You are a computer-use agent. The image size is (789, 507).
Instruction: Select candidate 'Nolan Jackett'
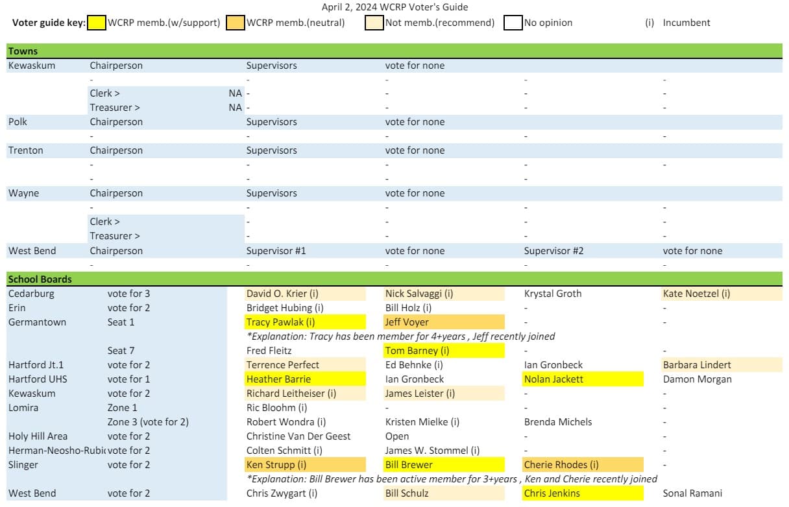click(x=583, y=379)
